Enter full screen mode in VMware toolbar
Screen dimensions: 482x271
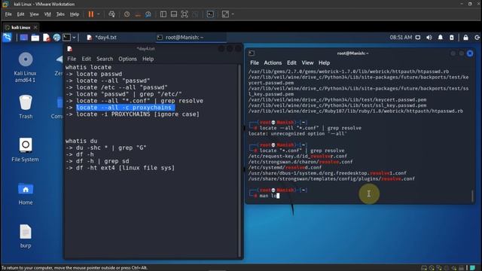click(x=185, y=14)
